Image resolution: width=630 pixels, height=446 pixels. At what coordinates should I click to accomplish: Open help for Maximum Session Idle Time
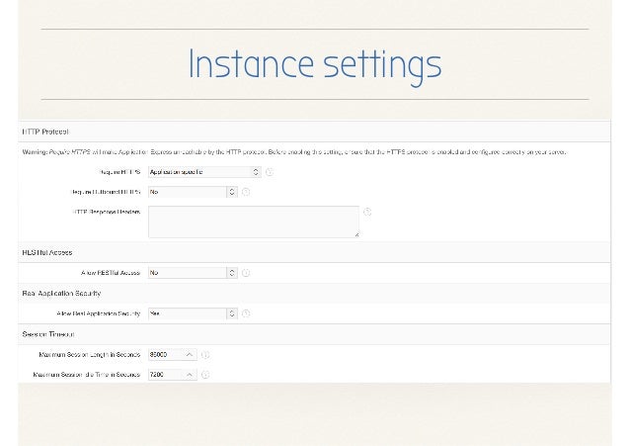click(x=205, y=375)
